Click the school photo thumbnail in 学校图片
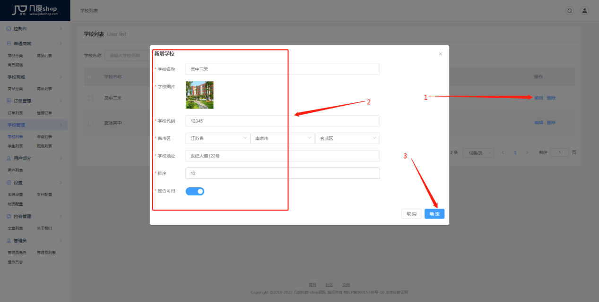This screenshot has width=599, height=302. (x=200, y=94)
